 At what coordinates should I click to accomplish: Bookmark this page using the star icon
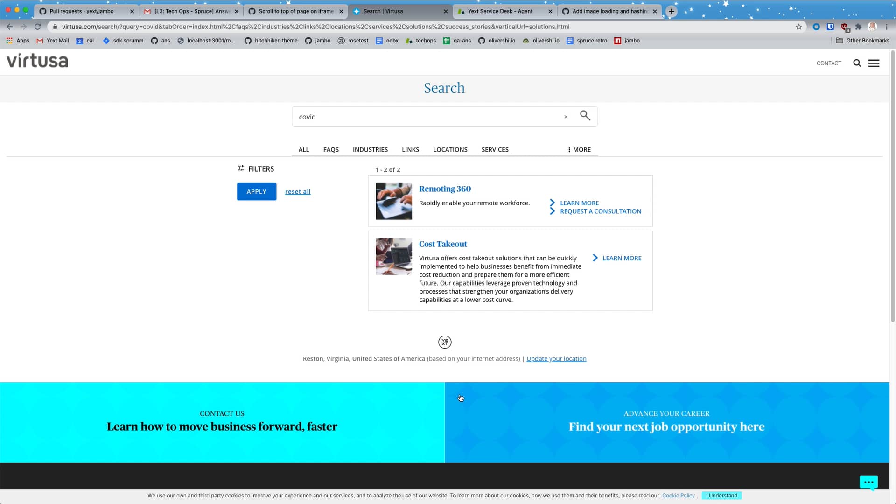[799, 27]
